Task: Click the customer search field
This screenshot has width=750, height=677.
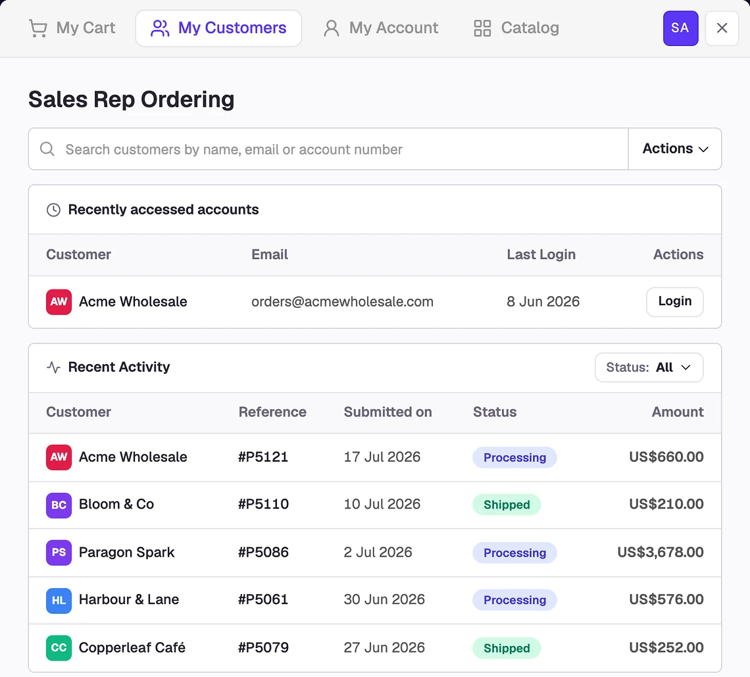Action: 328,149
